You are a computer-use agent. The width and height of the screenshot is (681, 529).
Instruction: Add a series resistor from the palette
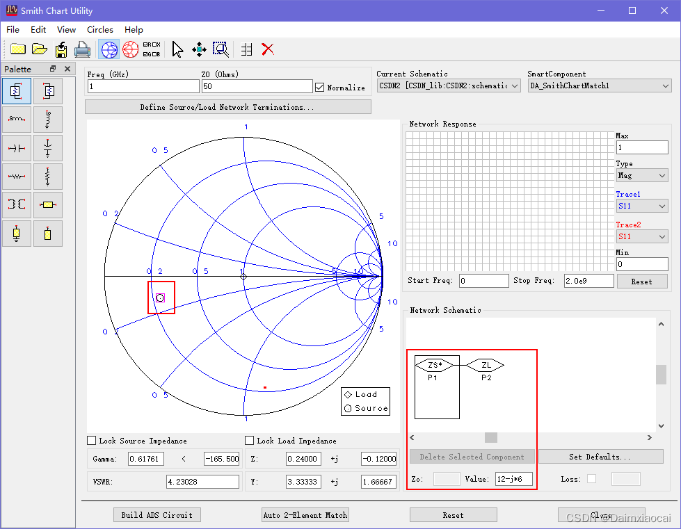coord(17,176)
